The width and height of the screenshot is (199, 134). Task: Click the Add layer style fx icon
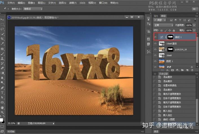tap(167, 70)
